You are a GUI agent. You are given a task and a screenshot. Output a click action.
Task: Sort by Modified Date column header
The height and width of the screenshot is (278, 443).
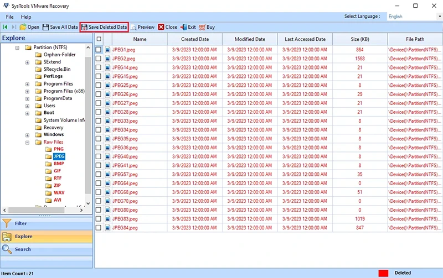click(x=250, y=39)
